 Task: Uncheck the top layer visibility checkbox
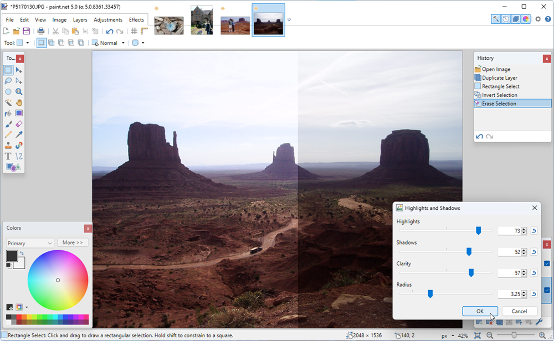(x=547, y=263)
